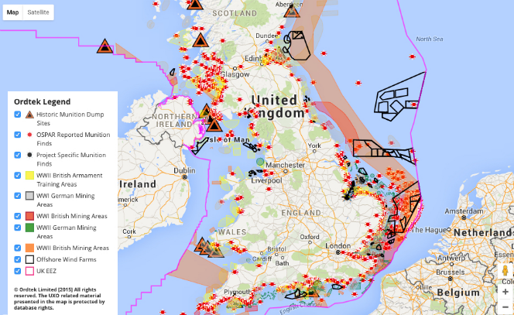
Task: Click the Street View pegman icon
Action: (x=505, y=272)
